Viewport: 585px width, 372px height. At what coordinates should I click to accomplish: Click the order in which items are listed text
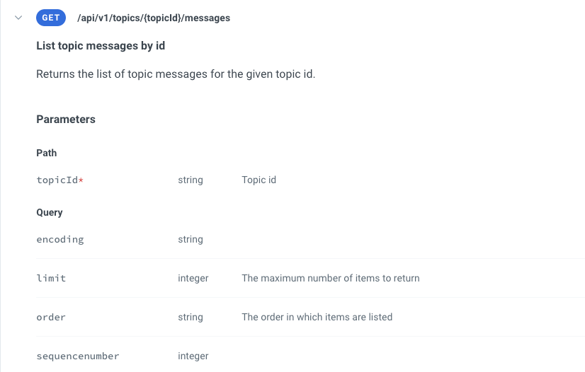coord(317,317)
